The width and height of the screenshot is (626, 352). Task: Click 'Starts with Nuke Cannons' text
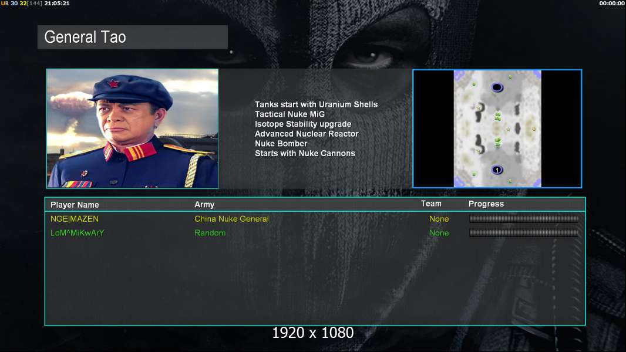[305, 153]
